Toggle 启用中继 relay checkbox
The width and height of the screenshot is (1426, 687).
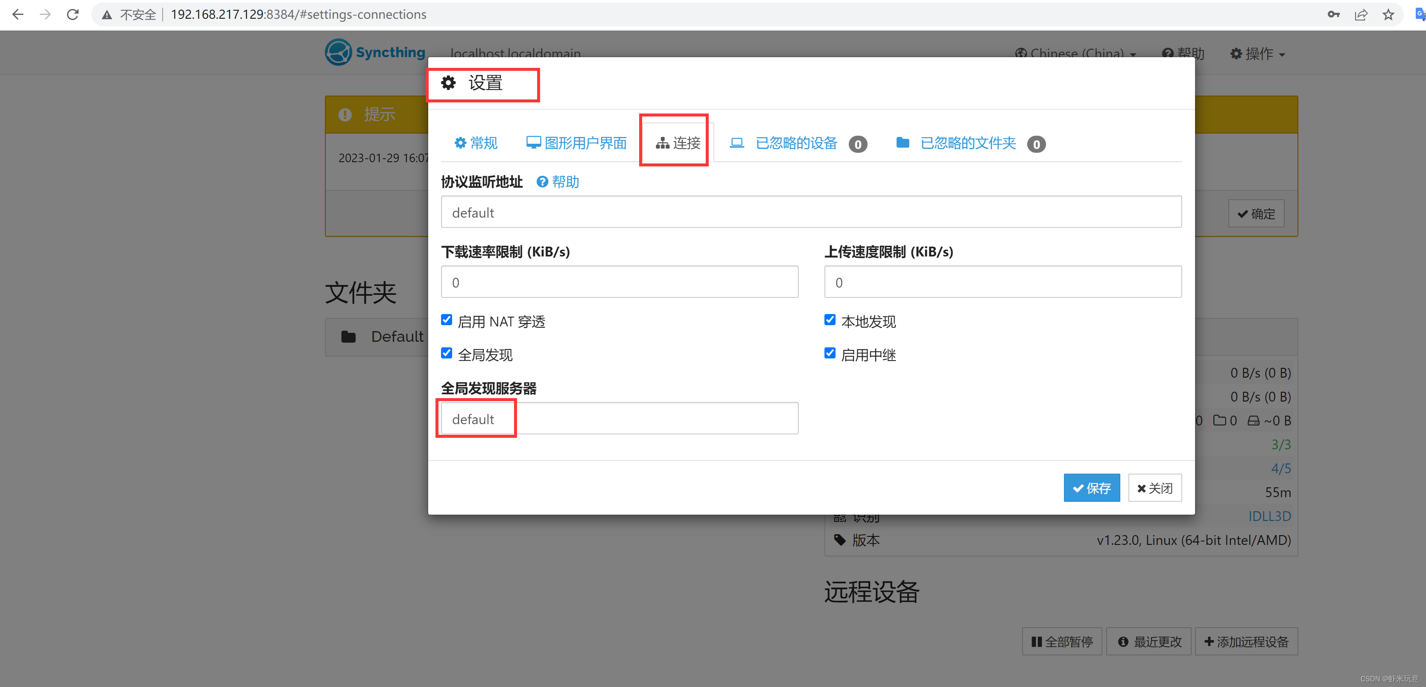click(829, 353)
